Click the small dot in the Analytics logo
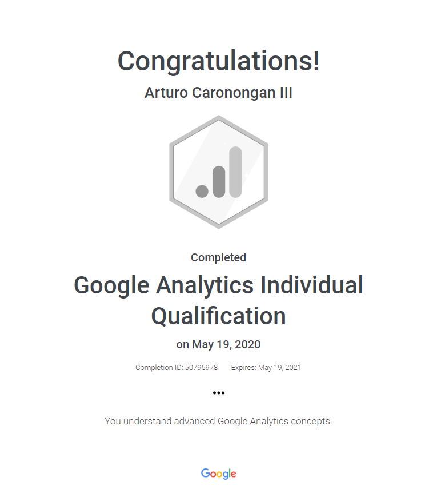The image size is (441, 485). 202,191
